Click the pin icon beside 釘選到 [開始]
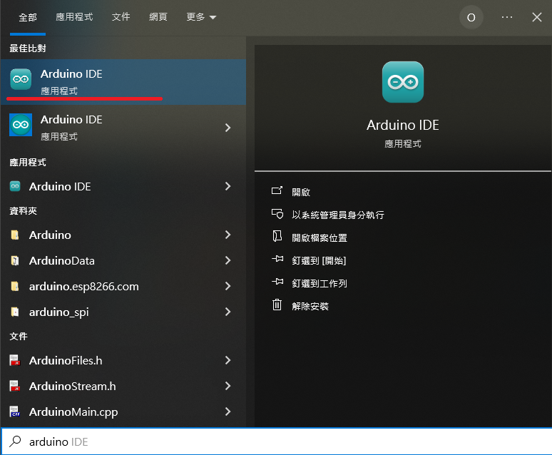 277,259
